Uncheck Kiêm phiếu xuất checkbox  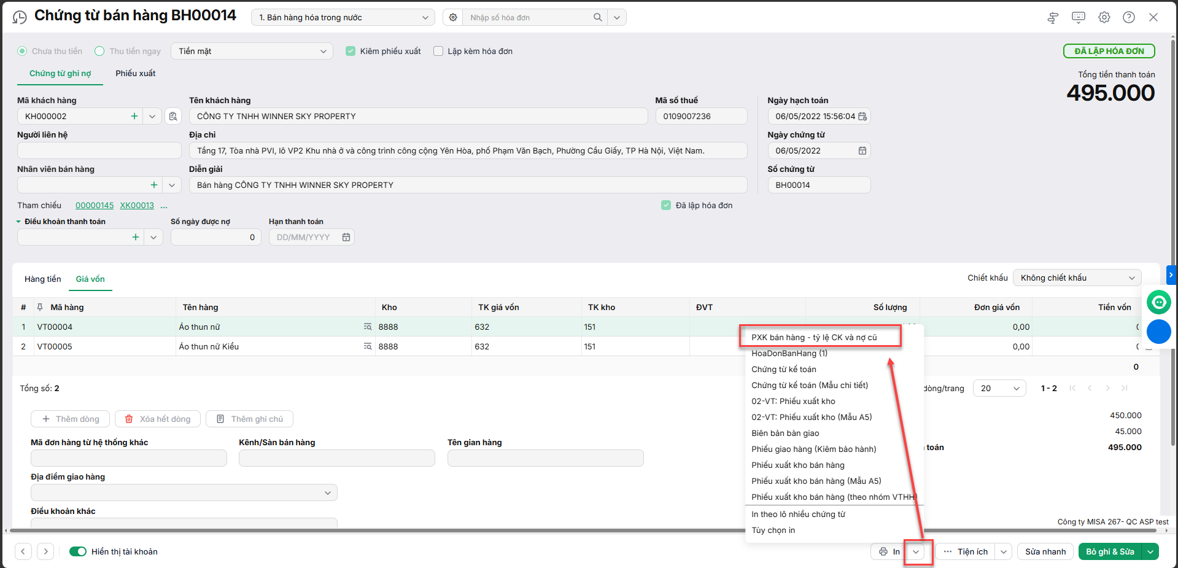coord(351,51)
